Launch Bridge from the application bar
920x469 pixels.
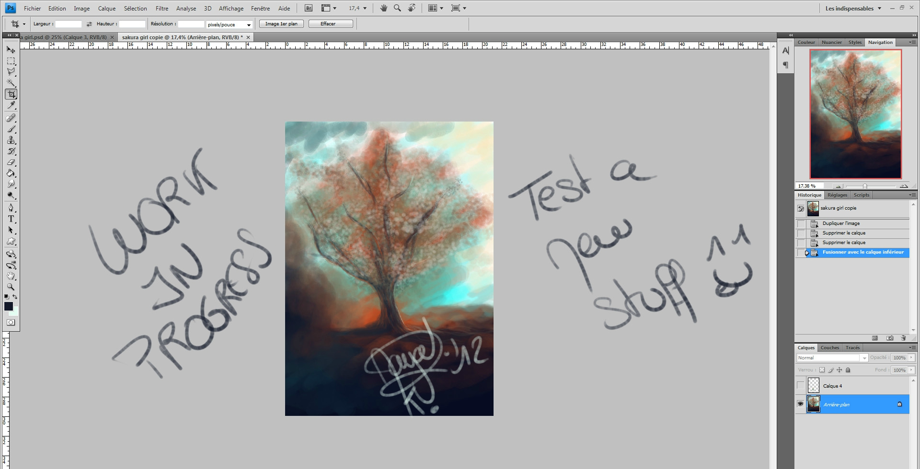pyautogui.click(x=309, y=8)
